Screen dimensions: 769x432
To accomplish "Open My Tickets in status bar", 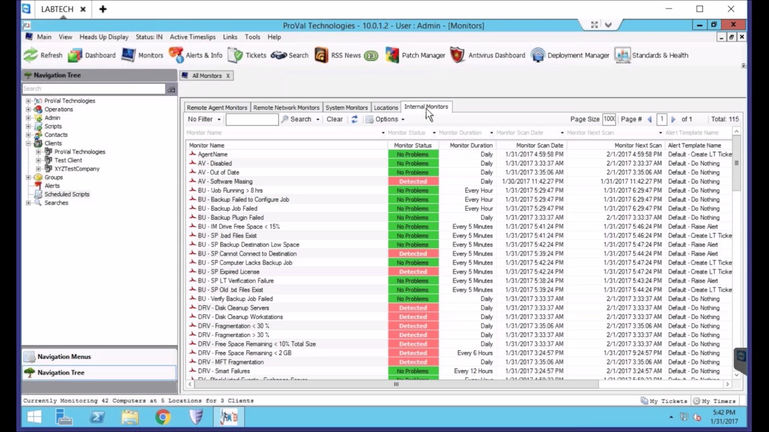I will click(664, 401).
